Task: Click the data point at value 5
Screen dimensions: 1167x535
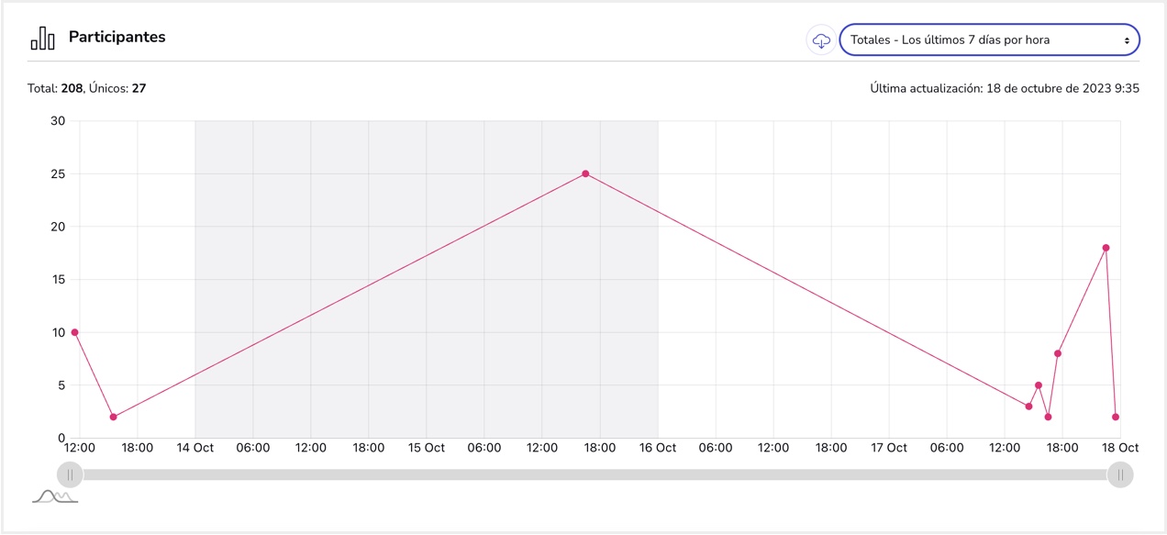Action: (1039, 385)
